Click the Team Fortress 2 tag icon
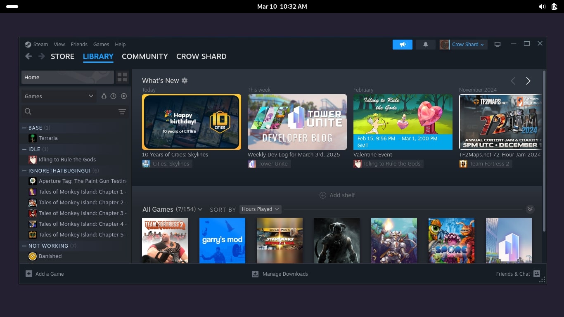Image resolution: width=564 pixels, height=317 pixels. (x=463, y=164)
